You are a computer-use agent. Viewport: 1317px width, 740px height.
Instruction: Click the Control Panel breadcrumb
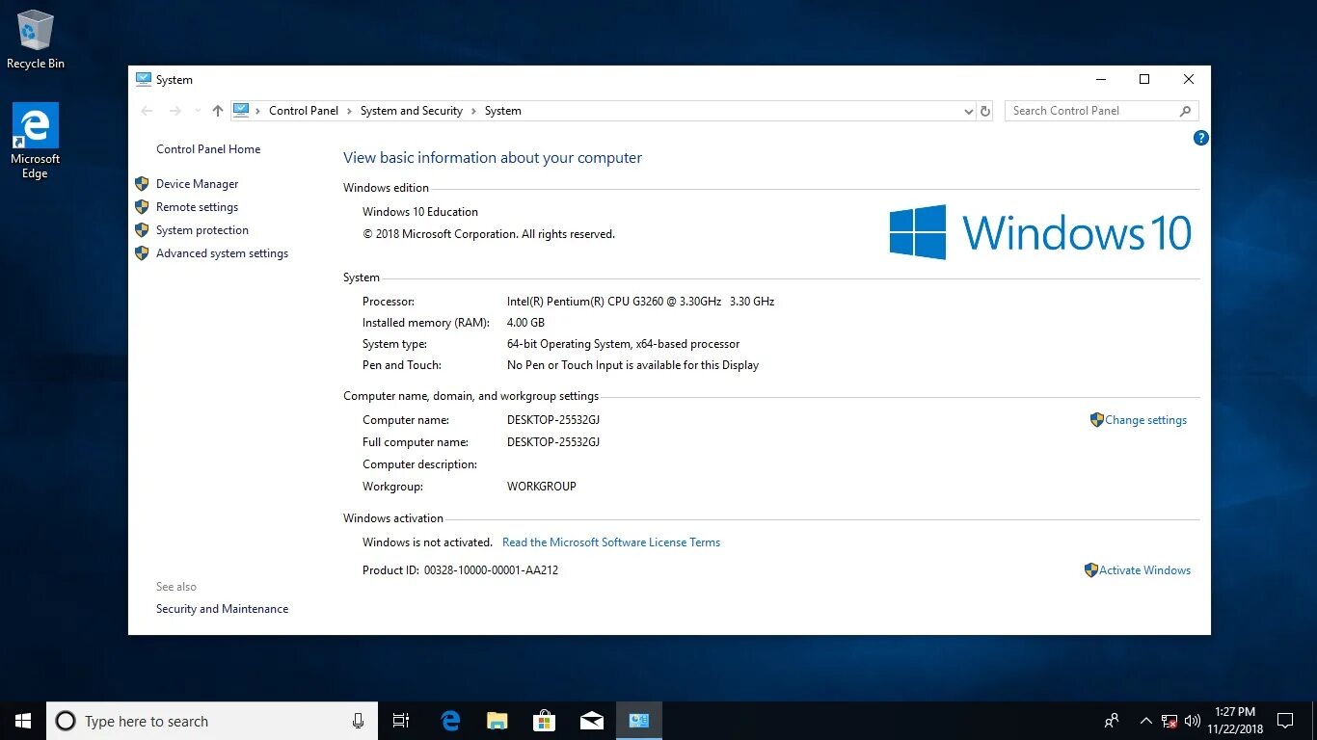point(304,111)
